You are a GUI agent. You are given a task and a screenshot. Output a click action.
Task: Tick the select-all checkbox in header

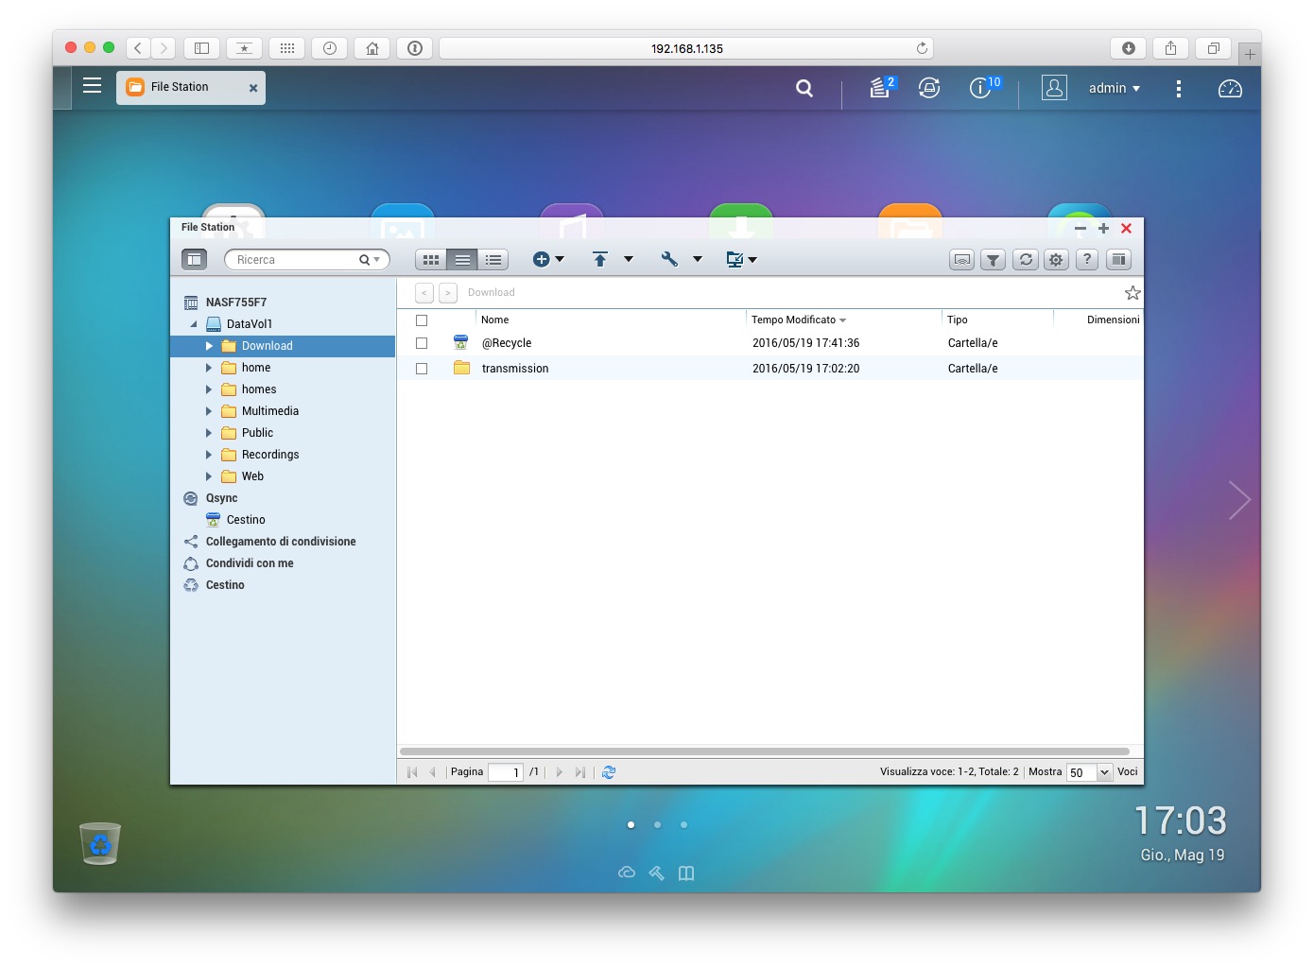(422, 320)
